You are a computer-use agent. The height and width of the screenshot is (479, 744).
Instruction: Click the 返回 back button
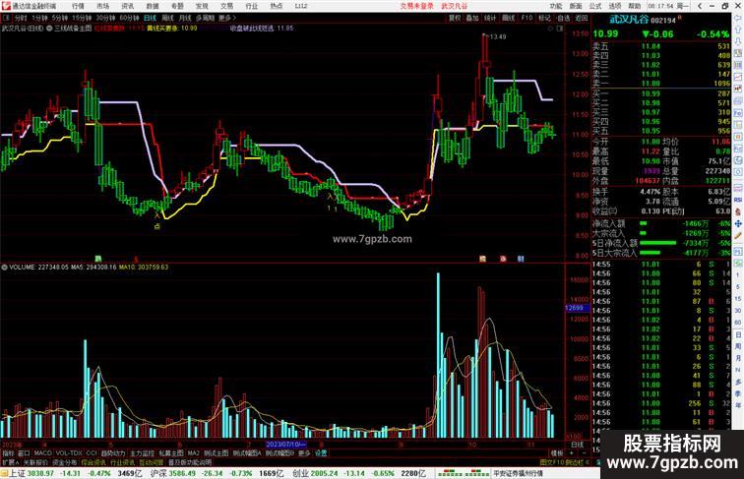pyautogui.click(x=582, y=18)
